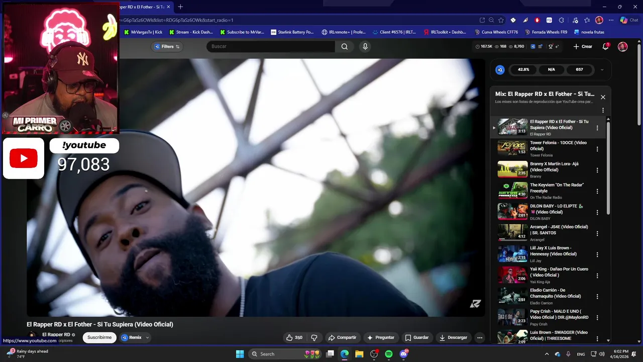The width and height of the screenshot is (643, 362).
Task: Open options for Yaii King playlist item
Action: point(597,276)
